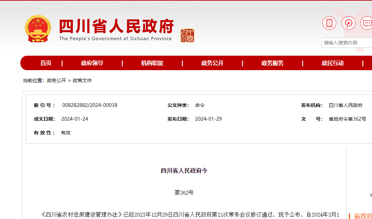Open the chat bubble message icon

click(366, 23)
